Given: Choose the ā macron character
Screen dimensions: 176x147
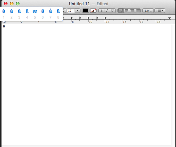Looking at the screenshot, I should [x=58, y=11].
